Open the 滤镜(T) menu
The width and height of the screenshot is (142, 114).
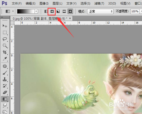pyautogui.click(x=99, y=4)
